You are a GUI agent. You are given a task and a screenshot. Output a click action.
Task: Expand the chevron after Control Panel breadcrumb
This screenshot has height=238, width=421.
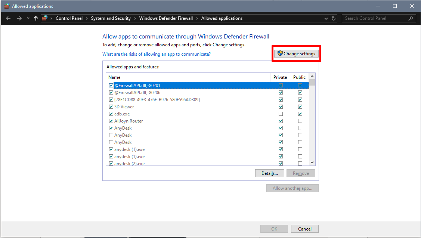click(87, 18)
